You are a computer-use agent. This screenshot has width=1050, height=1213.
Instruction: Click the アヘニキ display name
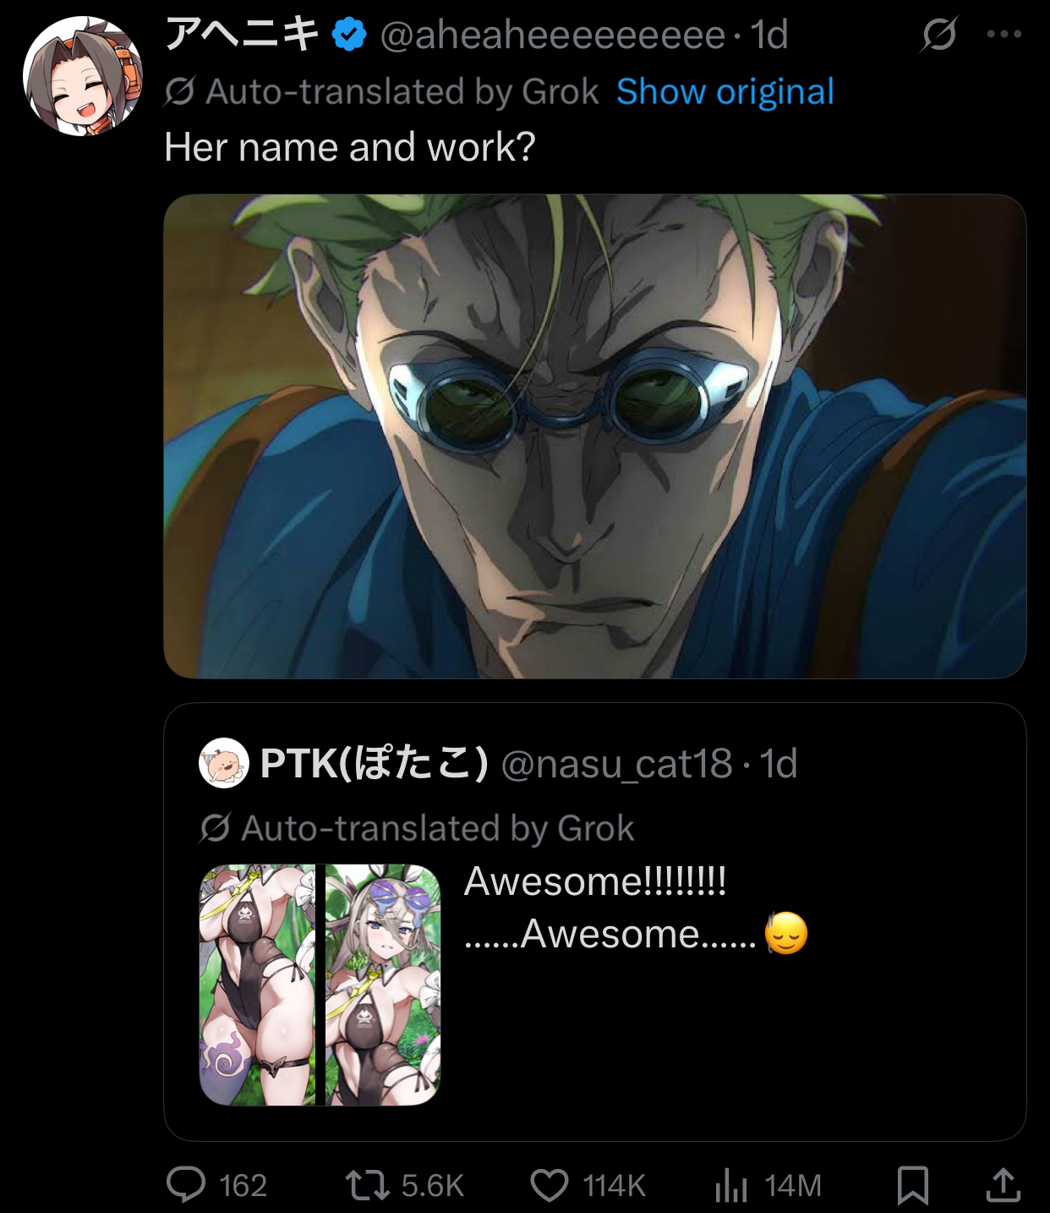pyautogui.click(x=242, y=35)
